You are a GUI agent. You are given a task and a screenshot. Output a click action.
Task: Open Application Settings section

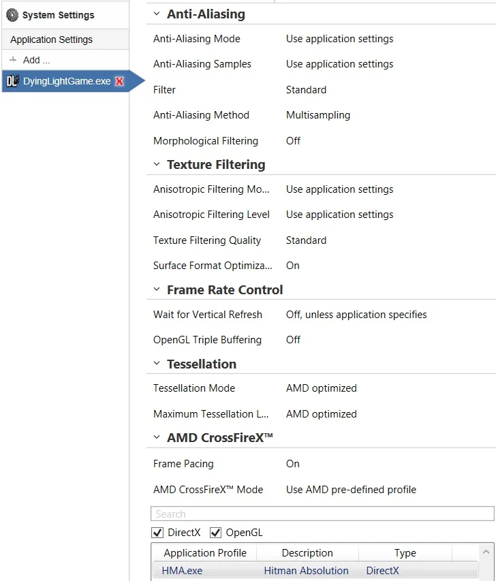65,40
